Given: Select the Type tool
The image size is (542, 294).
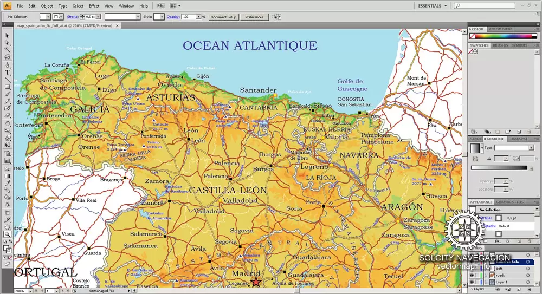Looking at the screenshot, I should coord(7,73).
